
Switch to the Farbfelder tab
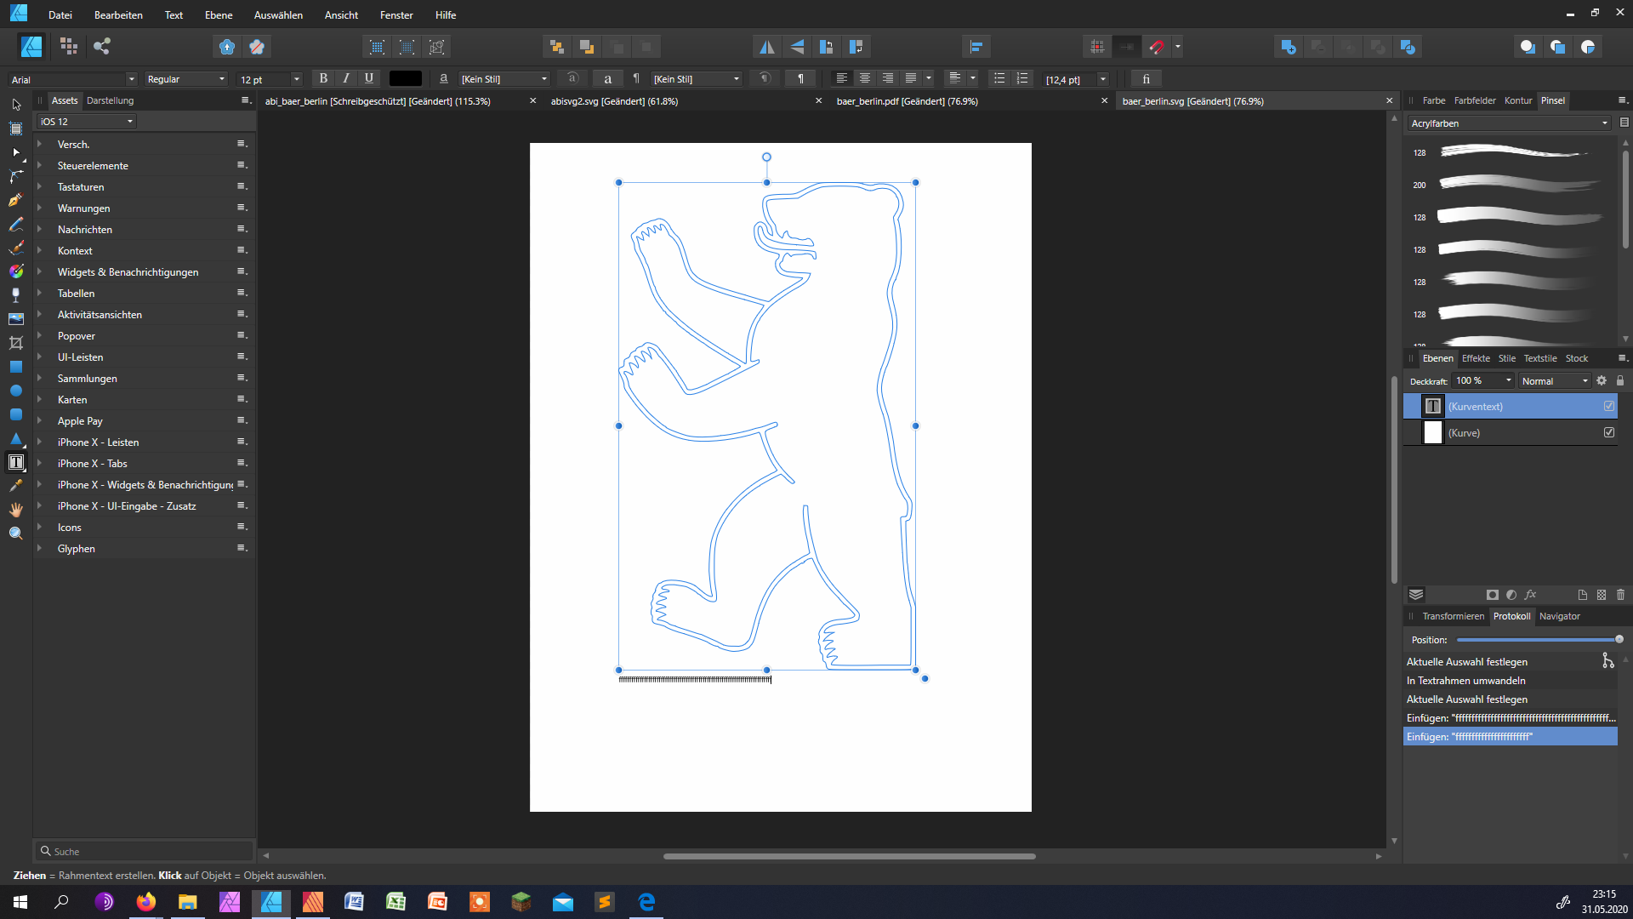(x=1474, y=100)
